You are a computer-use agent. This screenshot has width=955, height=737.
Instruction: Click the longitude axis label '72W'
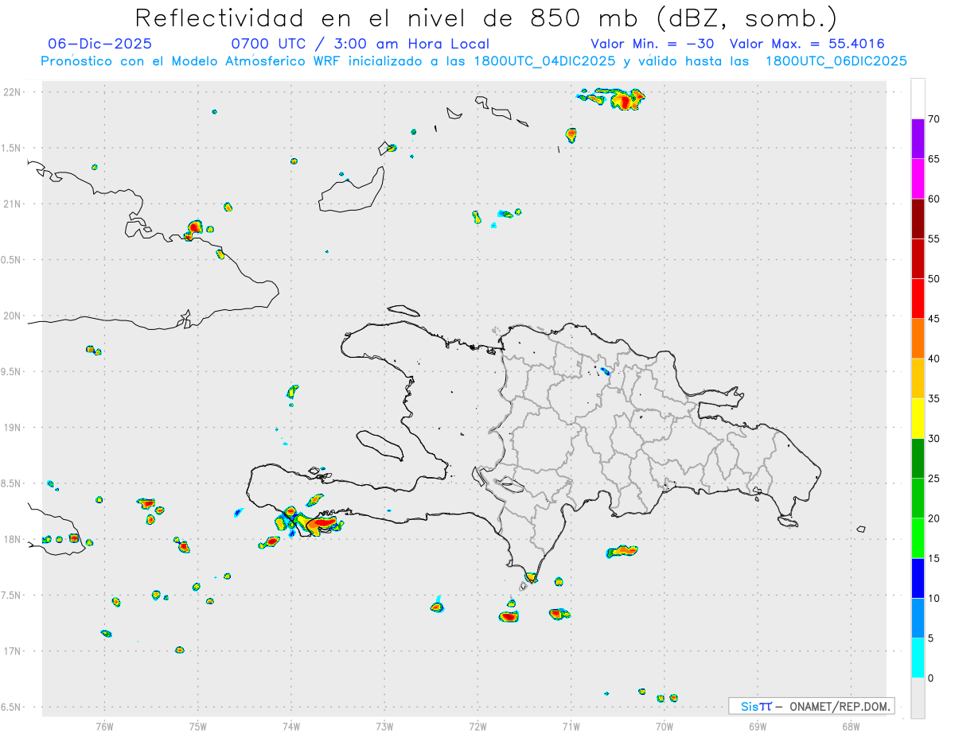[x=477, y=726]
